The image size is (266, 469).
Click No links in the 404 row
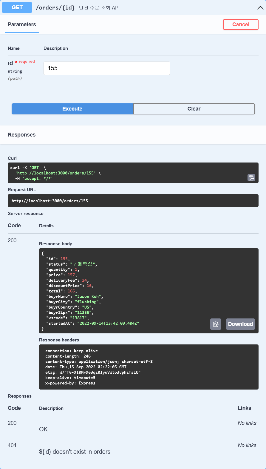click(247, 445)
